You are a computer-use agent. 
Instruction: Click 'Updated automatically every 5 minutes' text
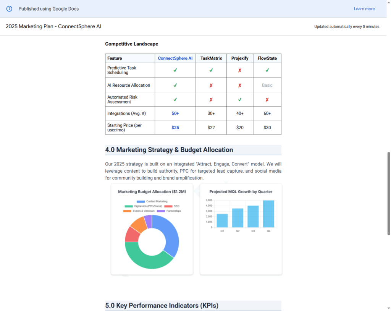[347, 26]
